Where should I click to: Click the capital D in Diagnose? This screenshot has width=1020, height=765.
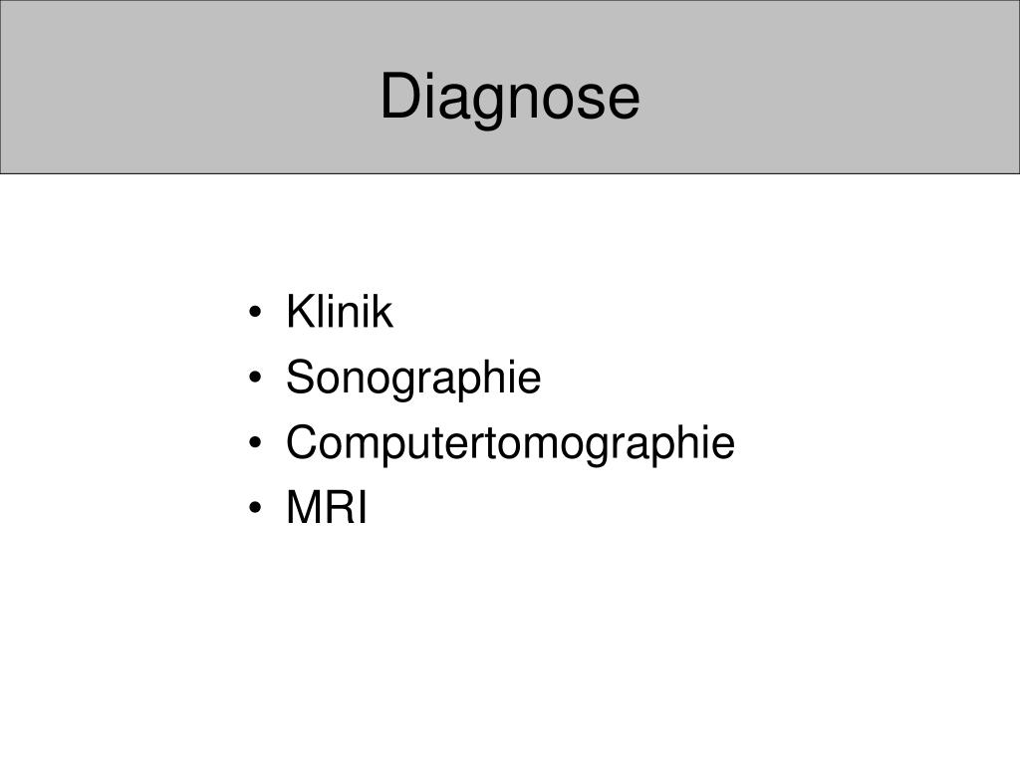pos(399,96)
